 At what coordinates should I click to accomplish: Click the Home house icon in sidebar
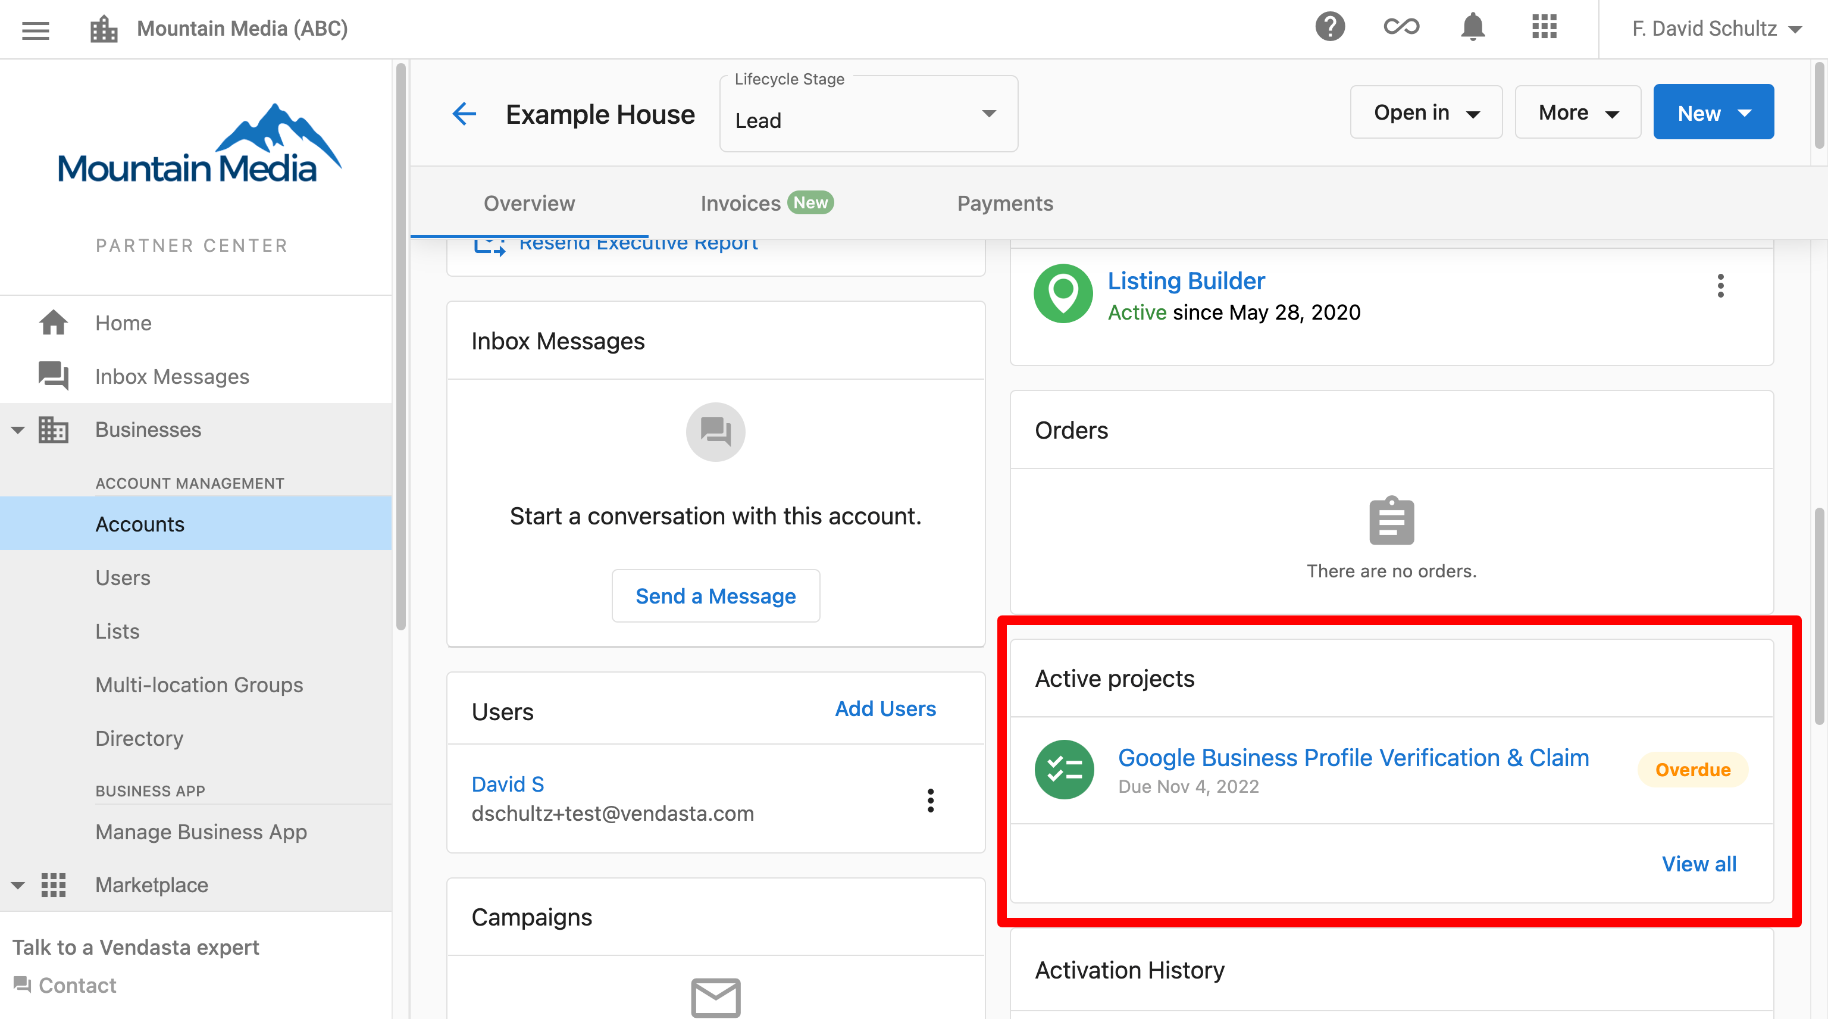click(x=53, y=323)
